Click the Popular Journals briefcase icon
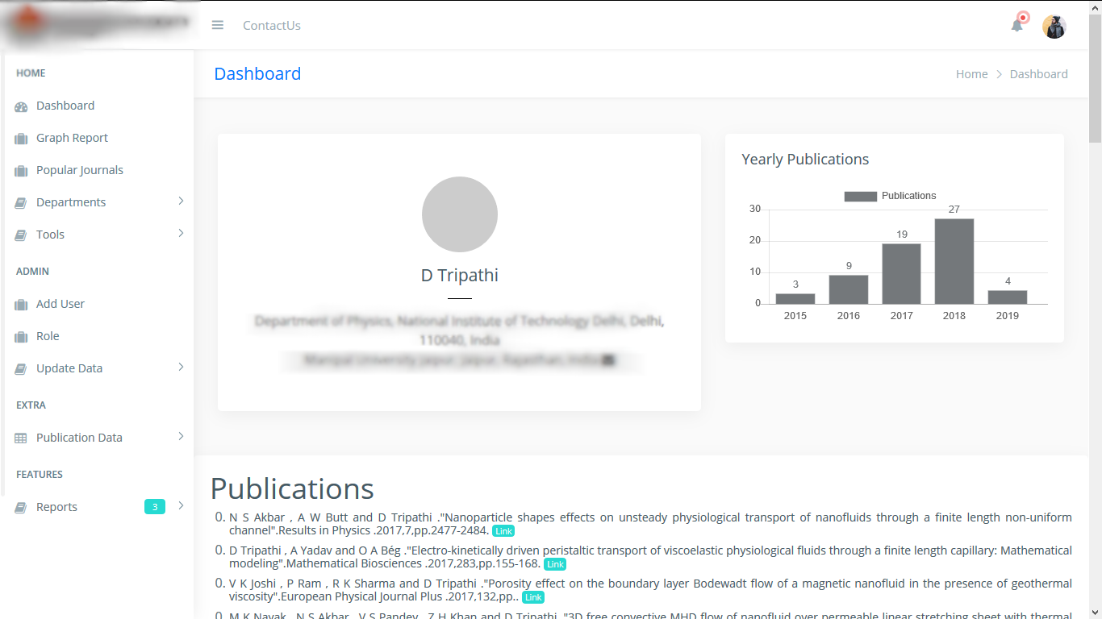Screen dimensions: 1102x619 pyautogui.click(x=21, y=171)
